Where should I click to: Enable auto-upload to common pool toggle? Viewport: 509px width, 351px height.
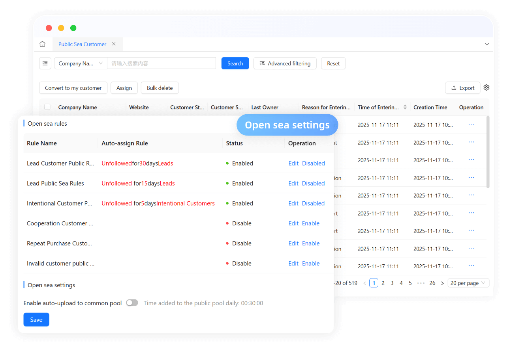(x=132, y=303)
